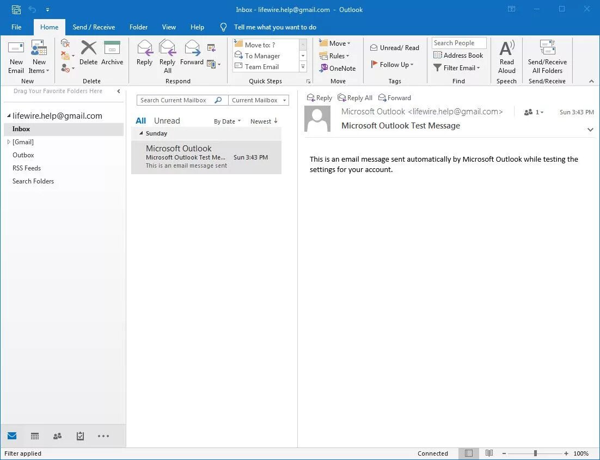Send message to OneNote

click(x=337, y=68)
